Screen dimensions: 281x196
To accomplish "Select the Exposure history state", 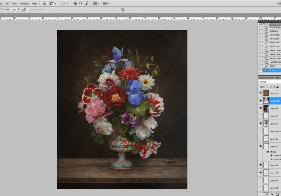I will pyautogui.click(x=274, y=31).
